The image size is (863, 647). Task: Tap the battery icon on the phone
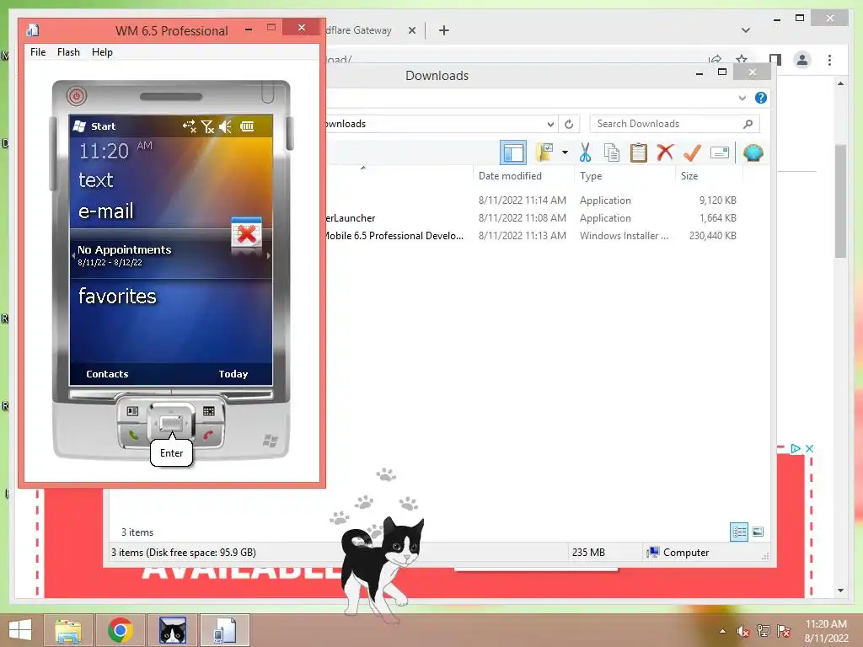coord(247,126)
